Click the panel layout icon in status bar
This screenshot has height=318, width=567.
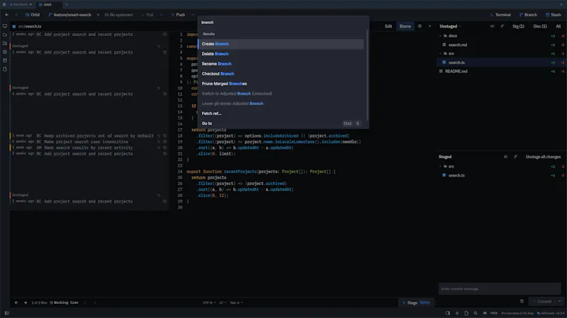tap(448, 313)
